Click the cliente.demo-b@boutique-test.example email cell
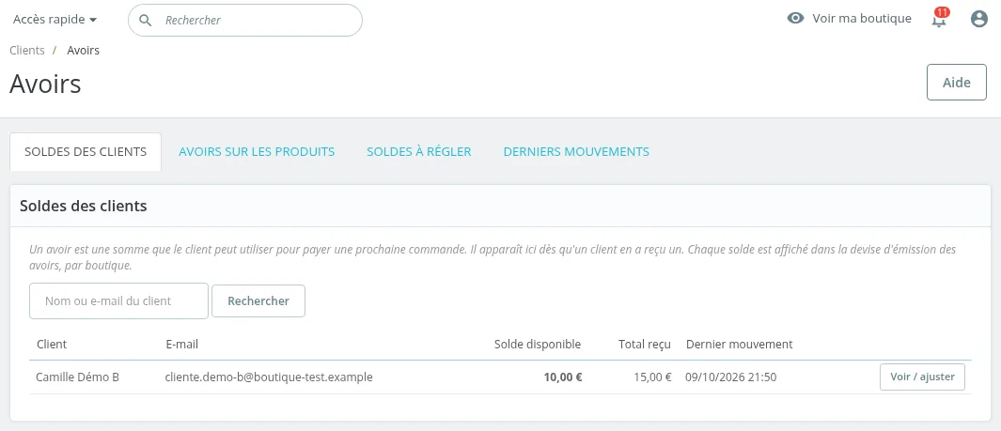1001x431 pixels. click(x=269, y=377)
